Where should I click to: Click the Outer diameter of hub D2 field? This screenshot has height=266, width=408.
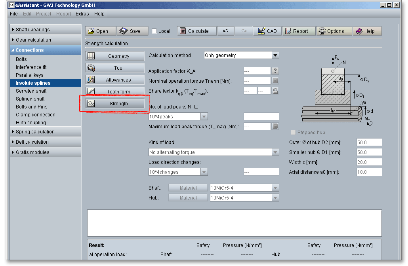[x=369, y=142]
